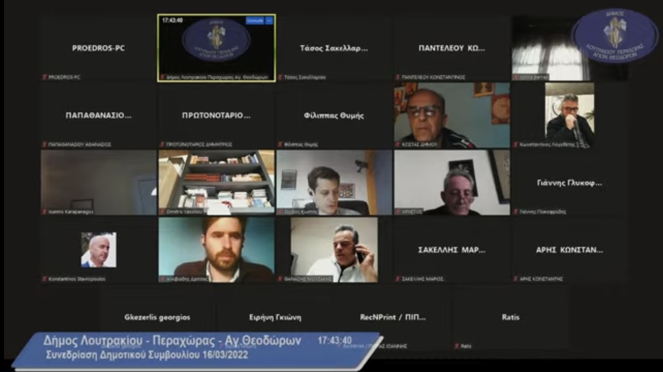The image size is (663, 372).
Task: Click muted mic icon for Ζερβός Κώστας
Action: [x=280, y=211]
